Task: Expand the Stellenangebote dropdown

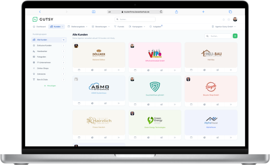Action: pyautogui.click(x=78, y=27)
